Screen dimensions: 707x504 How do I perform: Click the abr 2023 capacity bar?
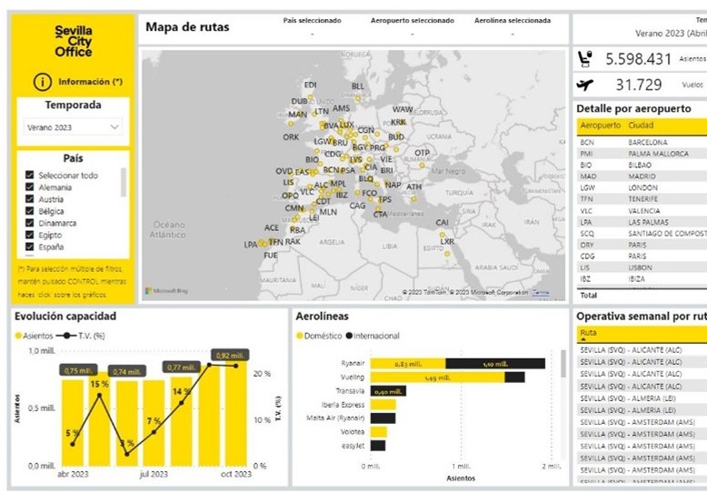tap(73, 423)
